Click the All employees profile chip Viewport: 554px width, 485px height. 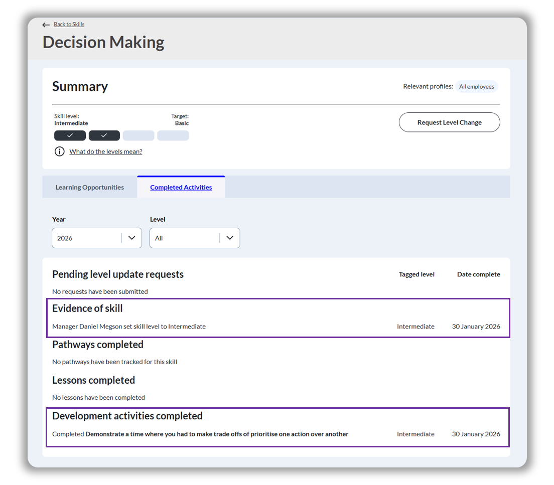pyautogui.click(x=476, y=87)
